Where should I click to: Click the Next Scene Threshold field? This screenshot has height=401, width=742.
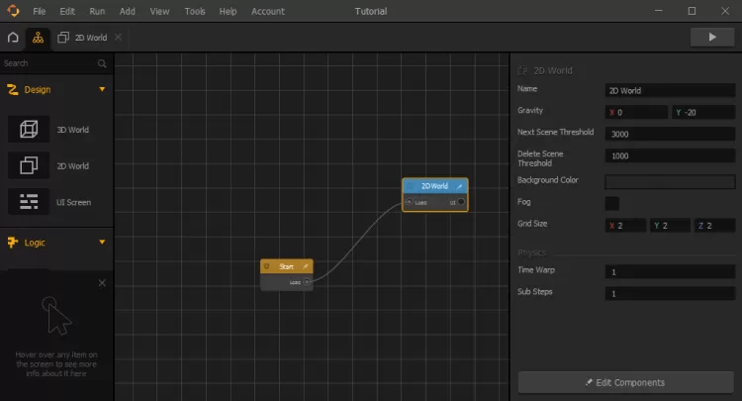pyautogui.click(x=670, y=134)
